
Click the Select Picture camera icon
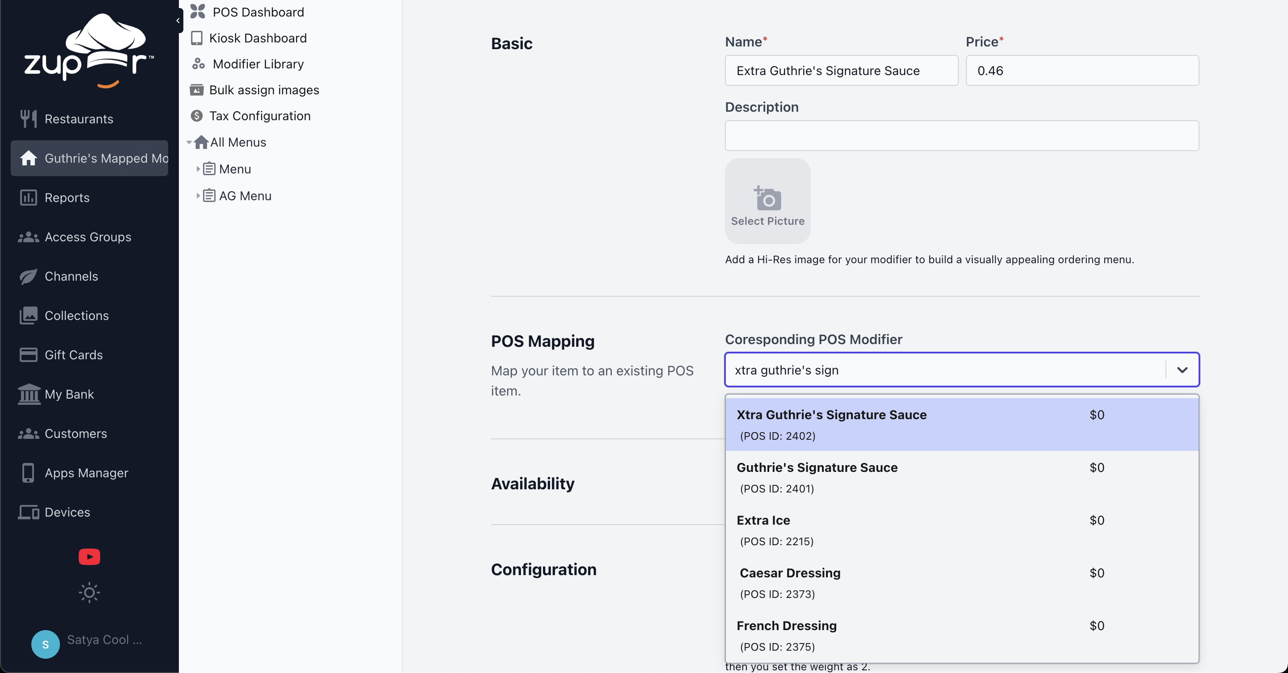[767, 199]
